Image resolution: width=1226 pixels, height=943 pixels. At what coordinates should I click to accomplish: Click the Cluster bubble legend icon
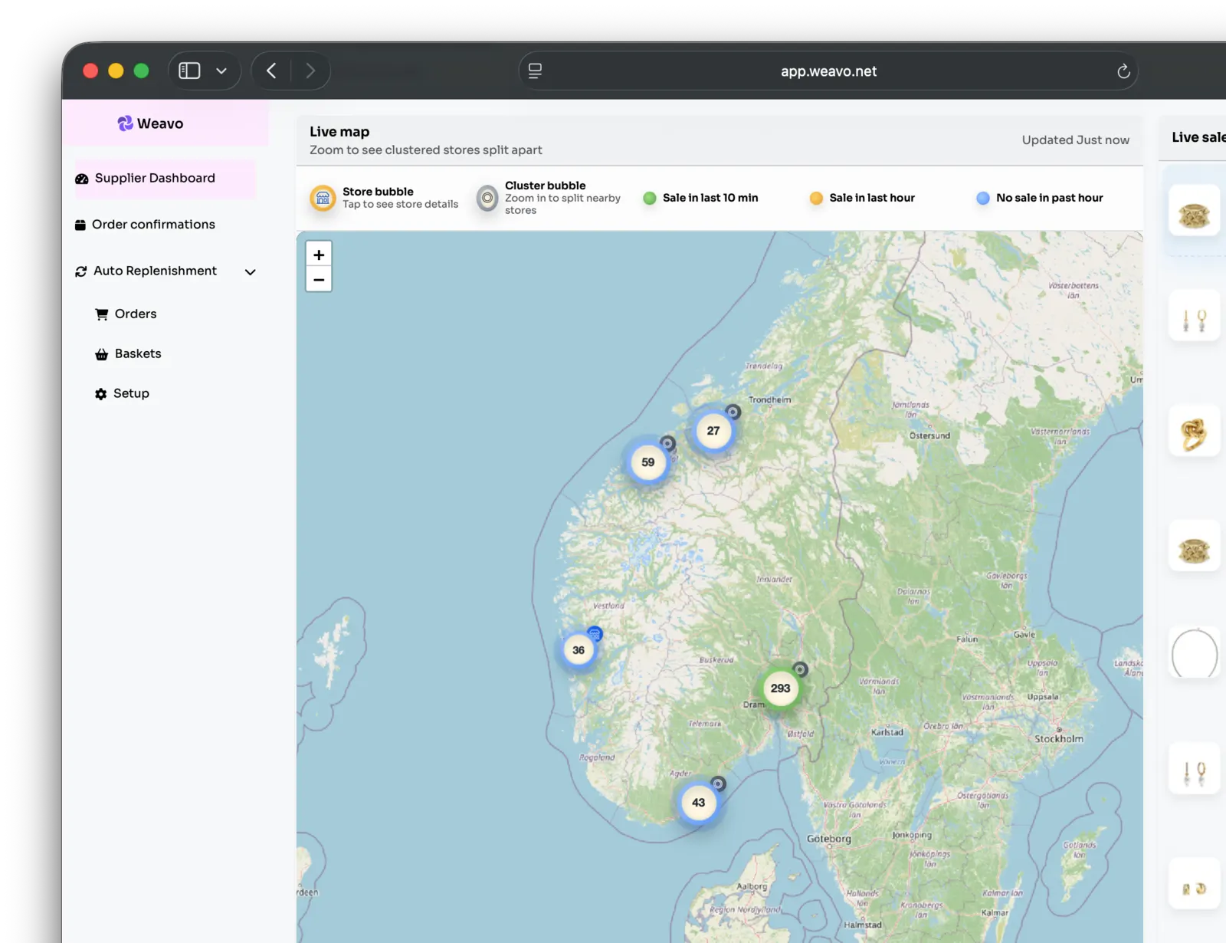pos(487,198)
